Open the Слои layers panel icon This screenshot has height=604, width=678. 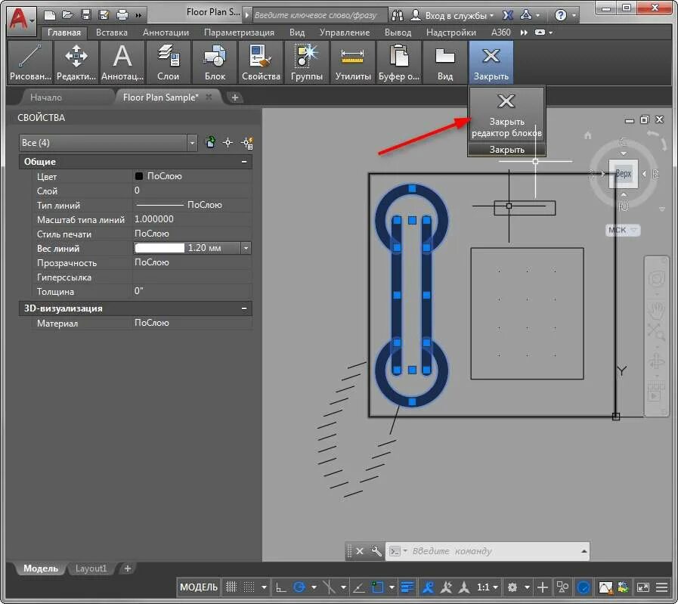[x=168, y=62]
